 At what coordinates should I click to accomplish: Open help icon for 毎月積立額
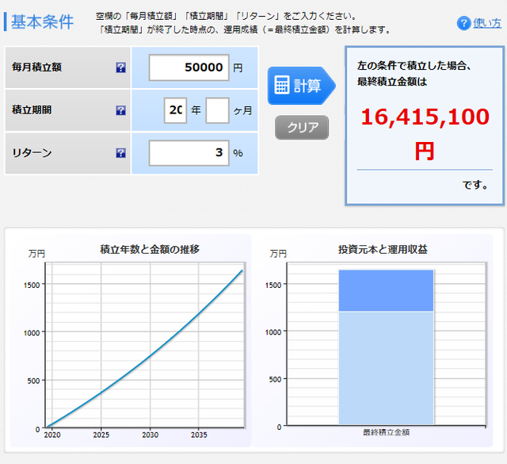click(x=120, y=67)
